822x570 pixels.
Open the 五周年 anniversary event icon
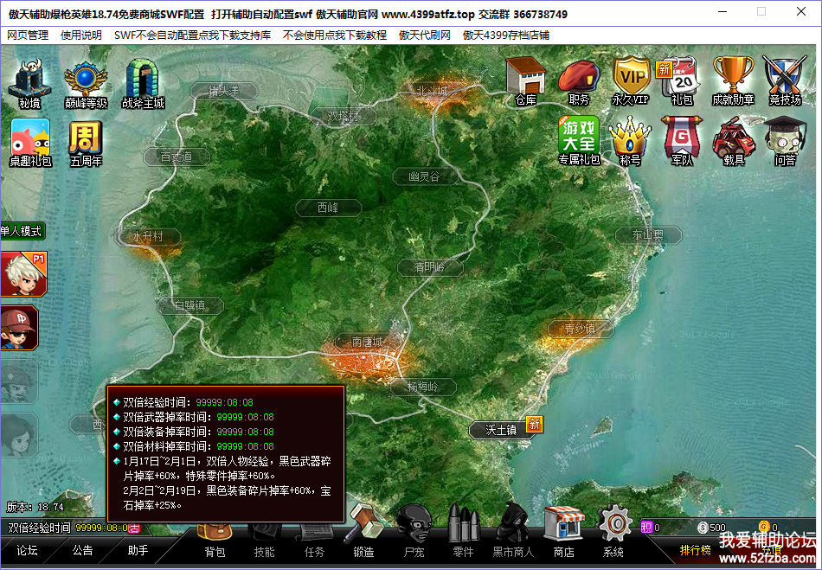point(86,142)
